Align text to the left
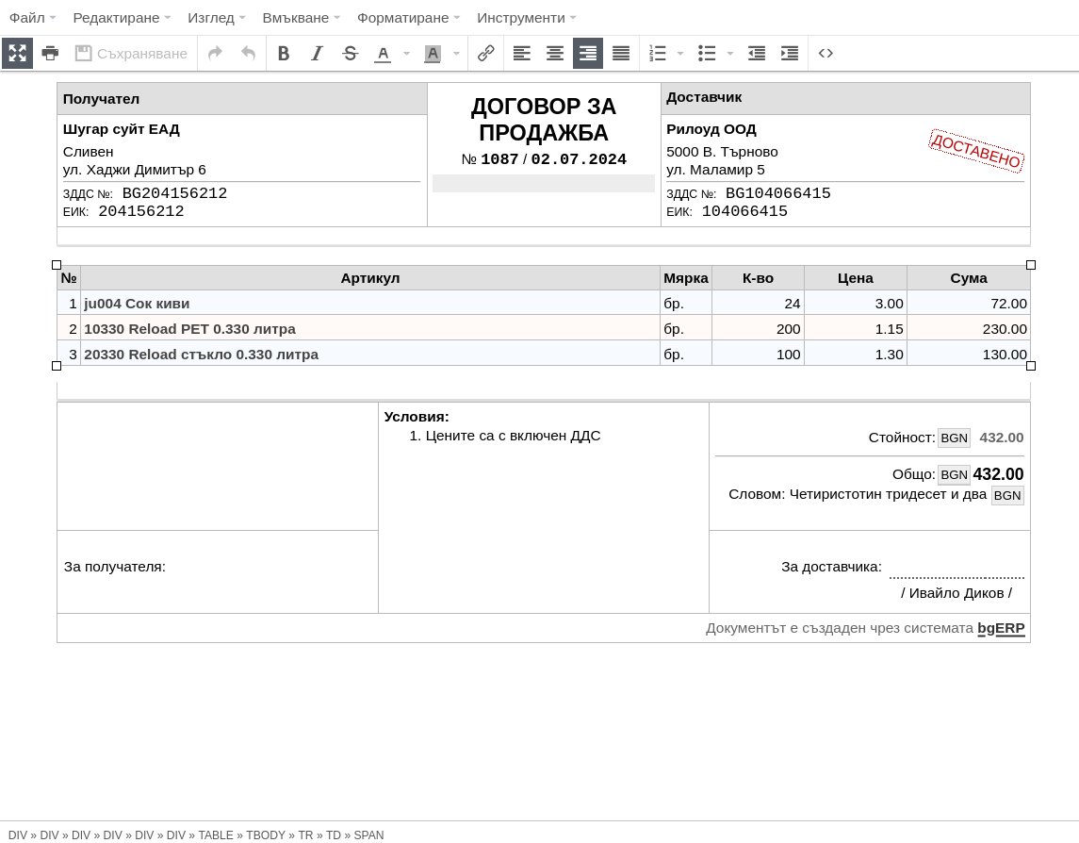Screen dimensions: 1079x843 tap(522, 53)
